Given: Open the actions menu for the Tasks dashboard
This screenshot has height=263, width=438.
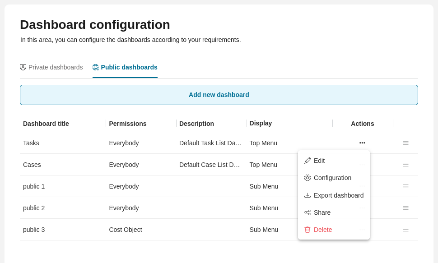Looking at the screenshot, I should [x=362, y=143].
